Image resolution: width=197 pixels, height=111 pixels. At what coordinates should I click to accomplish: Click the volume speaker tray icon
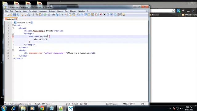tap(181, 108)
